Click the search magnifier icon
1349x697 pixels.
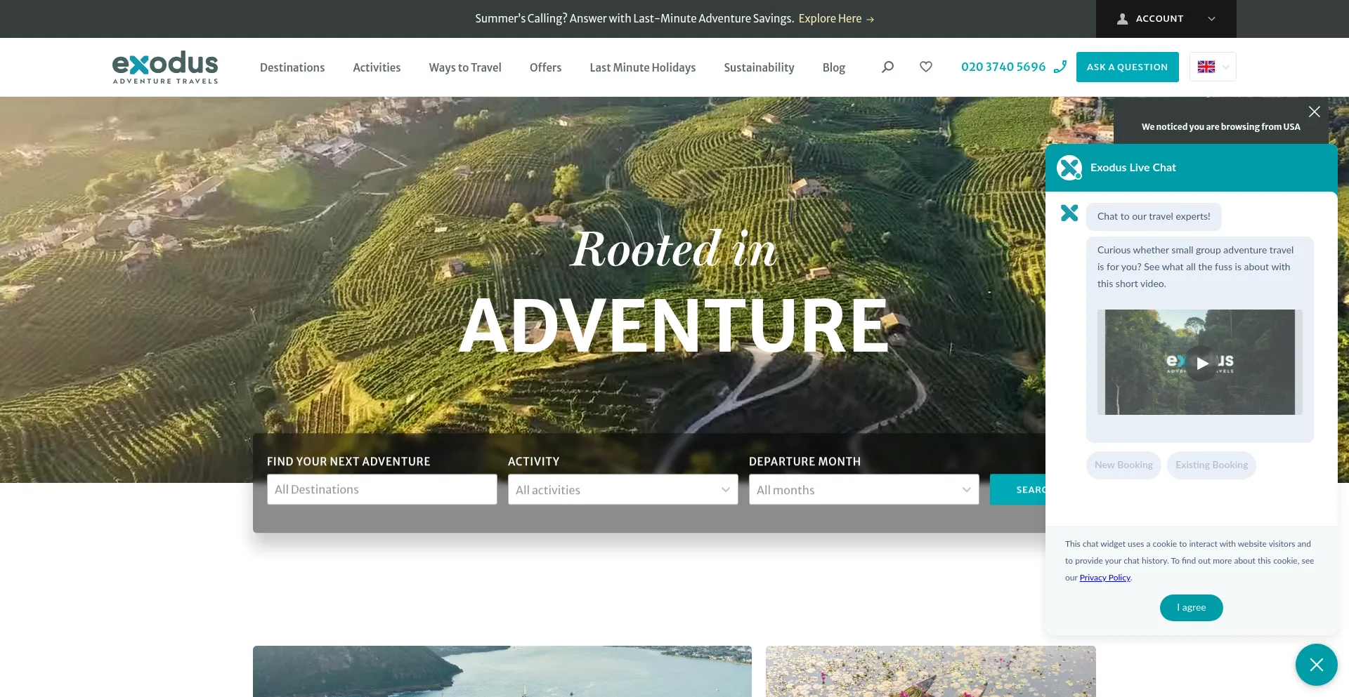point(887,67)
